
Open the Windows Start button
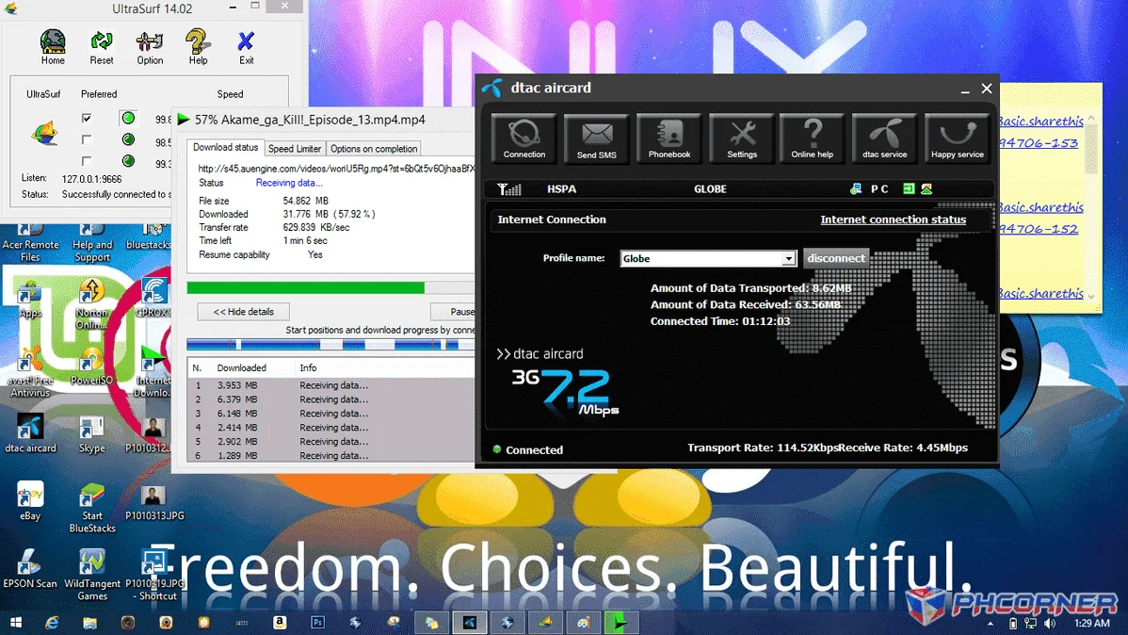tap(15, 623)
